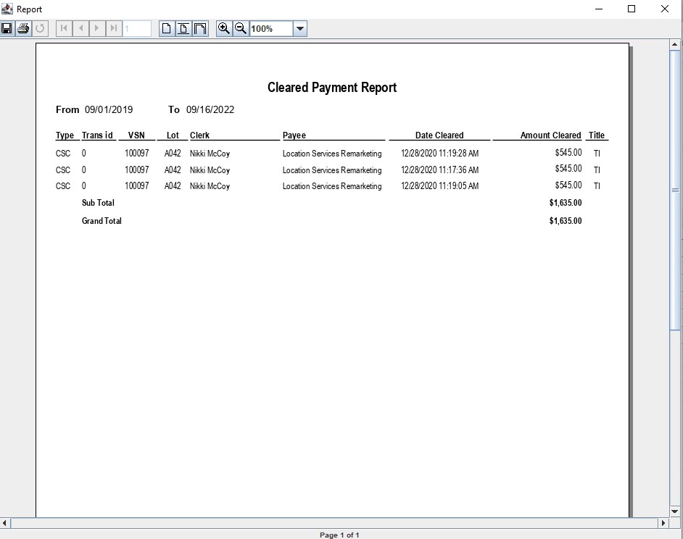This screenshot has width=683, height=539.
Task: Go to the first page
Action: [64, 29]
